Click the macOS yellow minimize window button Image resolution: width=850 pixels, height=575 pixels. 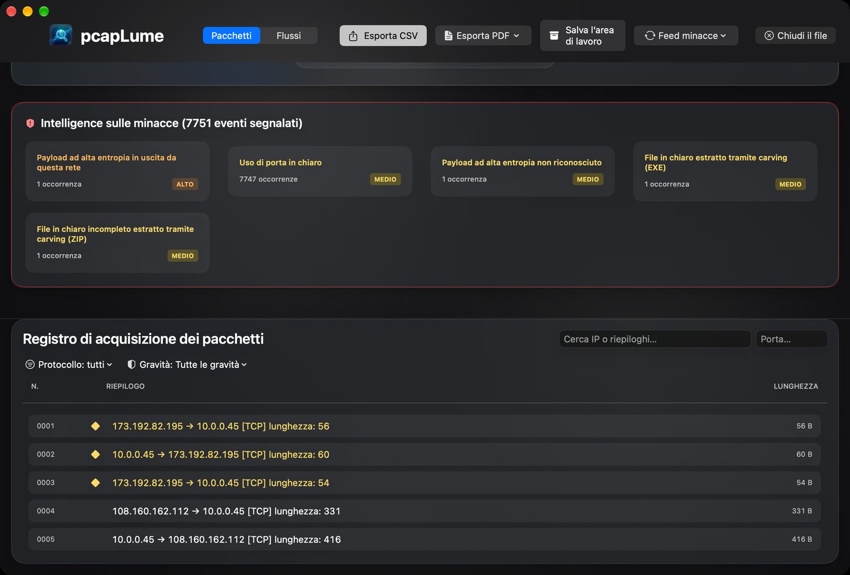[x=28, y=11]
